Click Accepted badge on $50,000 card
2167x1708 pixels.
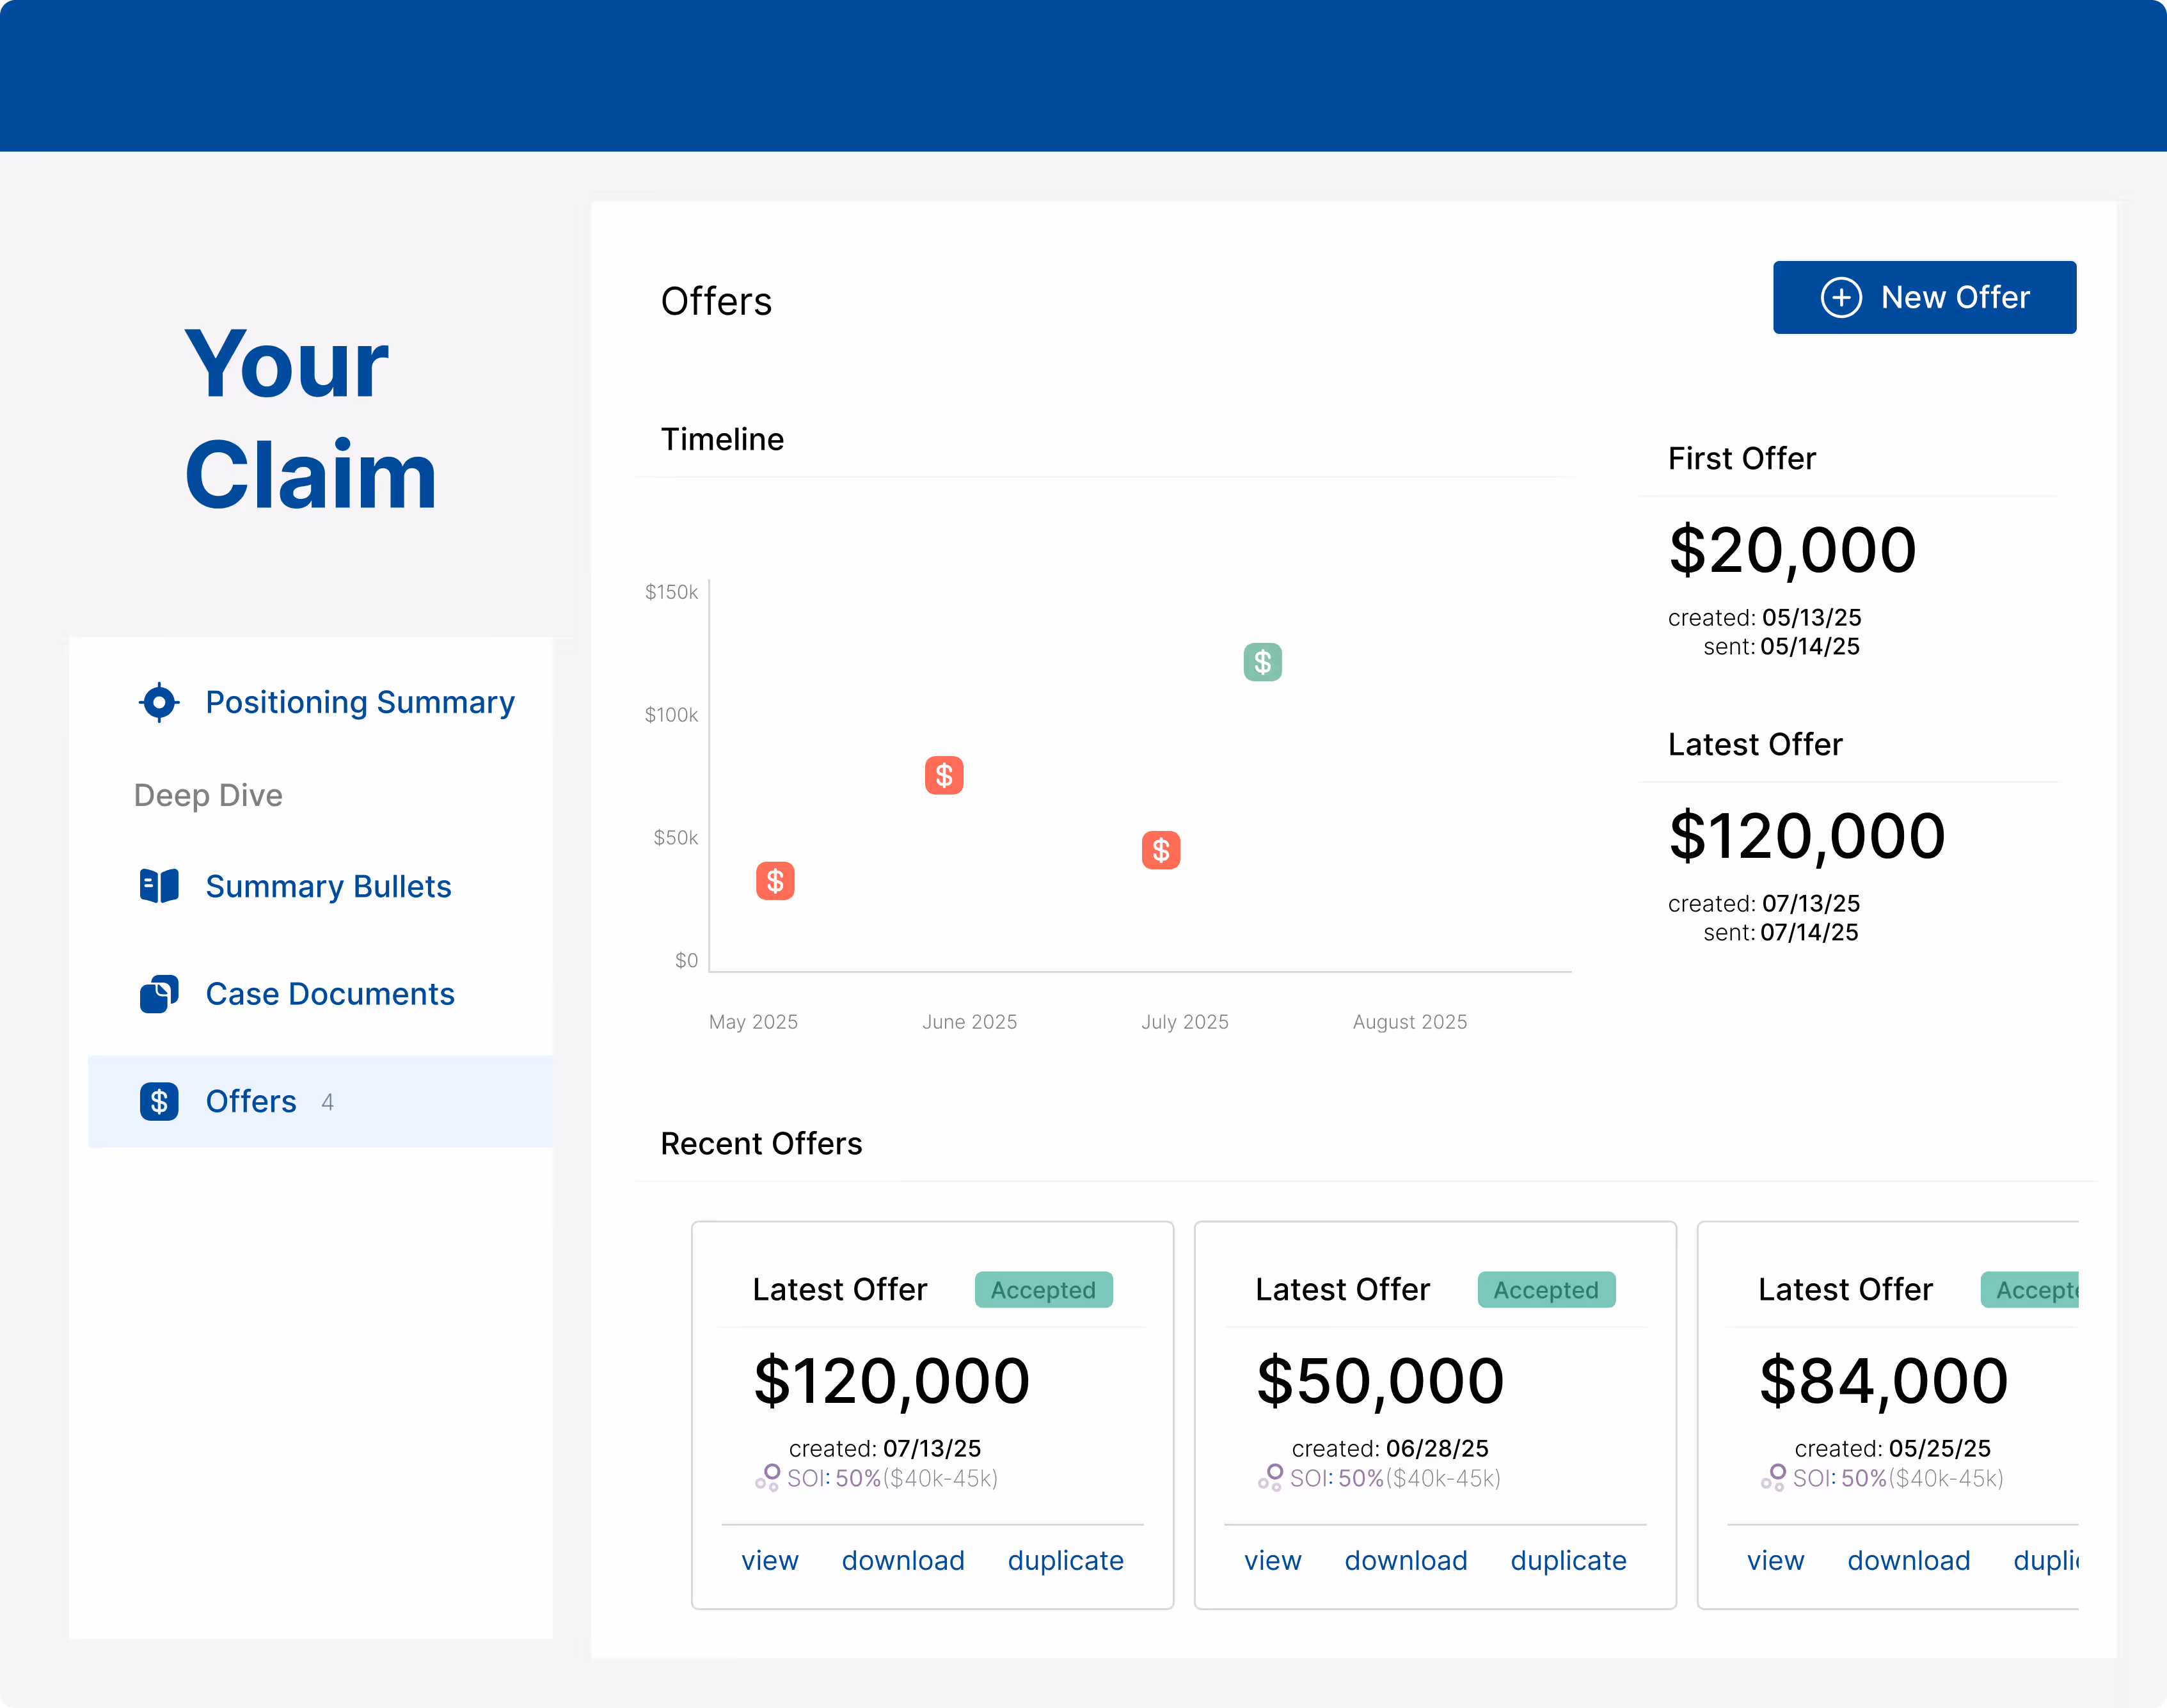click(1545, 1290)
